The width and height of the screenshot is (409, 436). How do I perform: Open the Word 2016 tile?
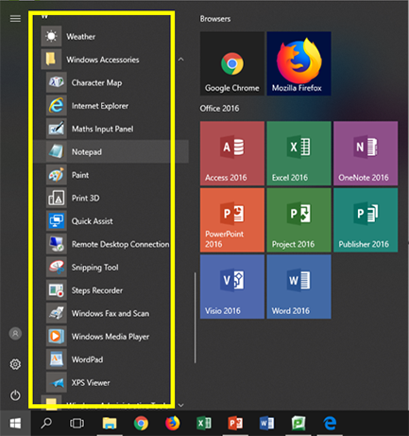tap(298, 287)
